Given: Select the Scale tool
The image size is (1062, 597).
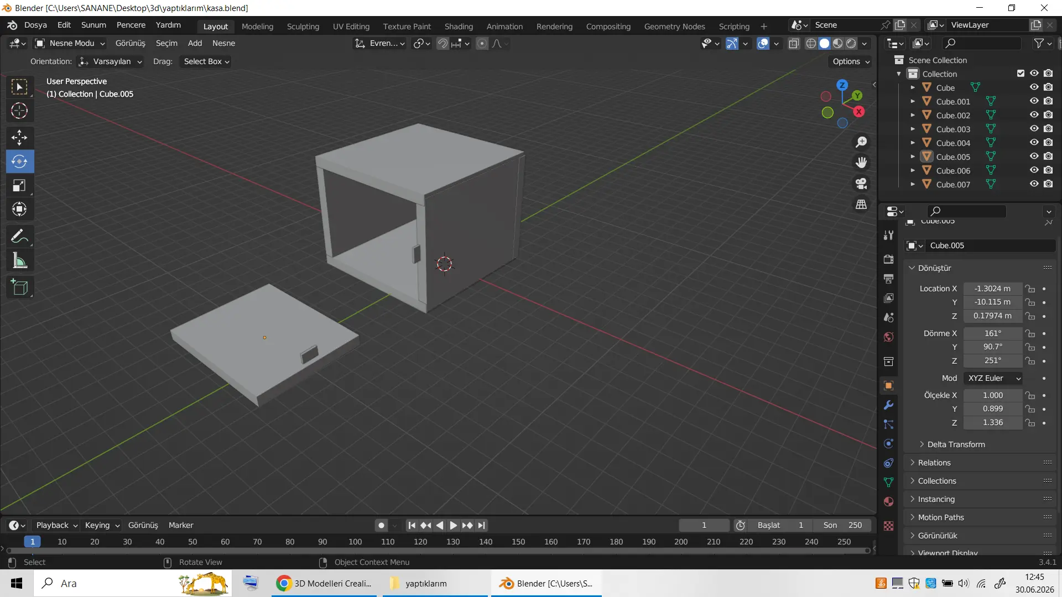Looking at the screenshot, I should pyautogui.click(x=19, y=186).
